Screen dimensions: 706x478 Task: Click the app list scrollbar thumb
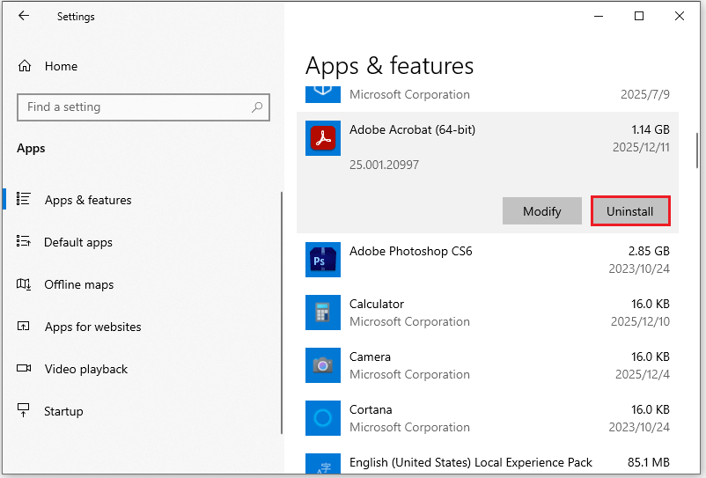(x=697, y=151)
